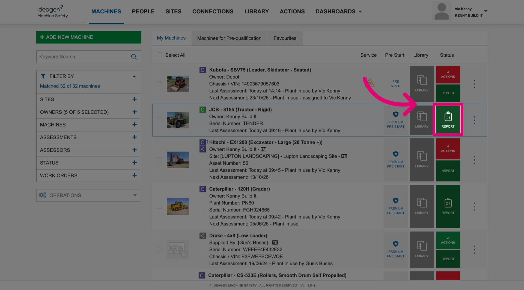This screenshot has width=524, height=290.
Task: Click the share icon on Hitachi EX1200
Action: (203, 149)
